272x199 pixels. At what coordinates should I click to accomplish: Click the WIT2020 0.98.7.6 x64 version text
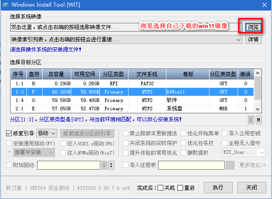[x=104, y=188]
